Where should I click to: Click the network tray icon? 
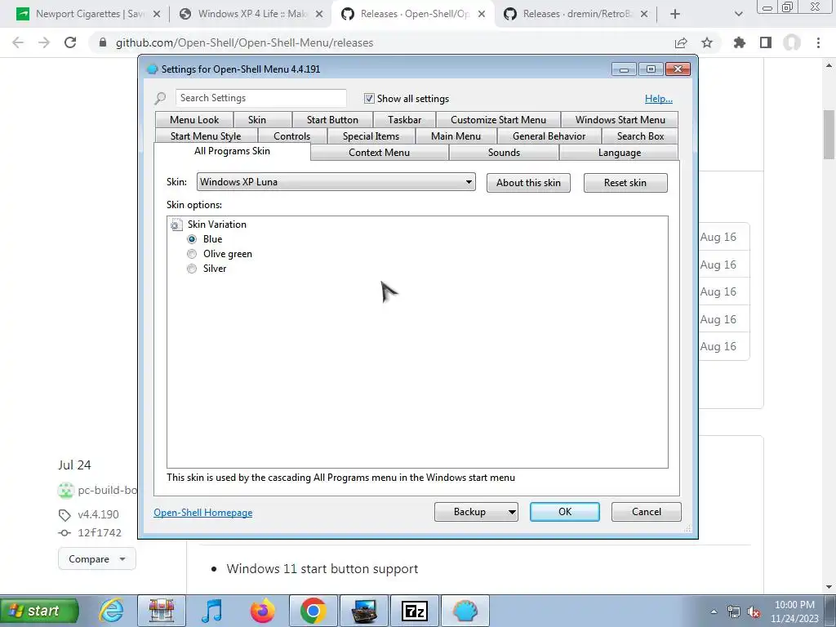pos(734,612)
